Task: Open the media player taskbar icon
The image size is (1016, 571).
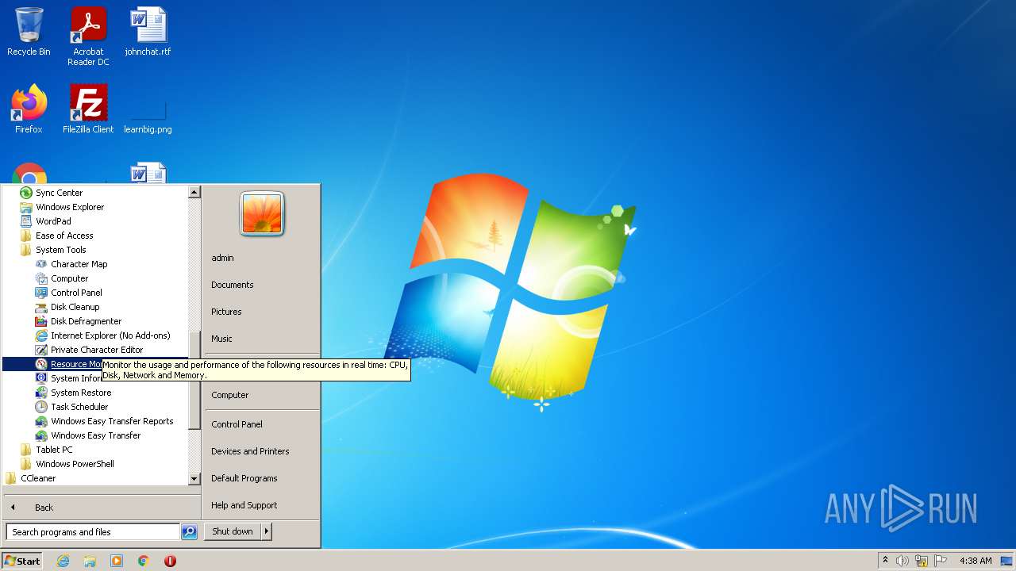Action: 117,561
